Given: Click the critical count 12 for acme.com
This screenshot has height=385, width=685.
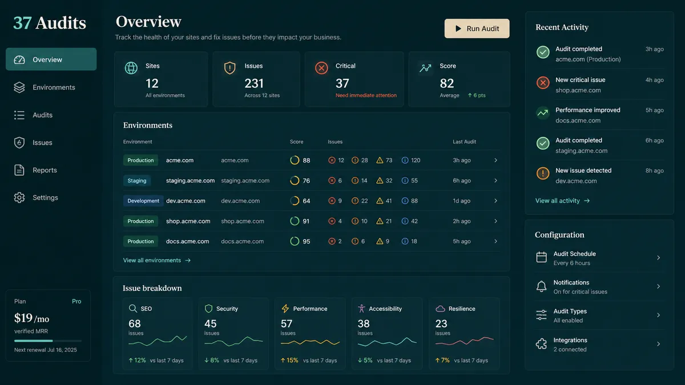Looking at the screenshot, I should [341, 160].
